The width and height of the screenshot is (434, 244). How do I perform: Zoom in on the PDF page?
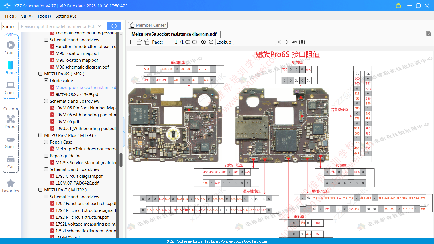pos(204,42)
